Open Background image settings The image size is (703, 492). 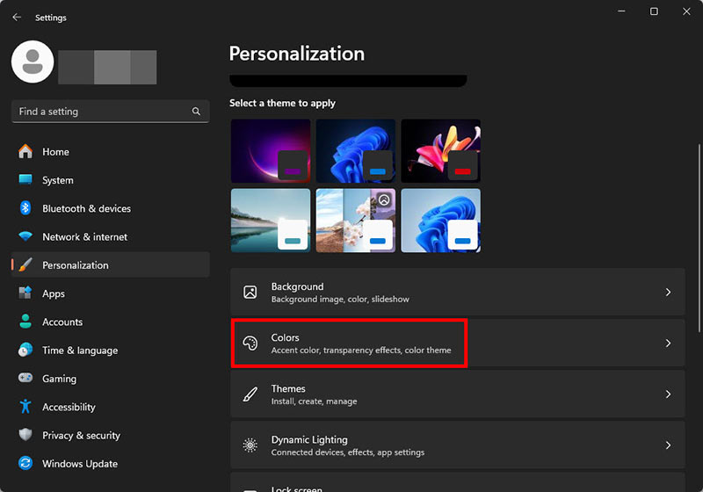458,293
